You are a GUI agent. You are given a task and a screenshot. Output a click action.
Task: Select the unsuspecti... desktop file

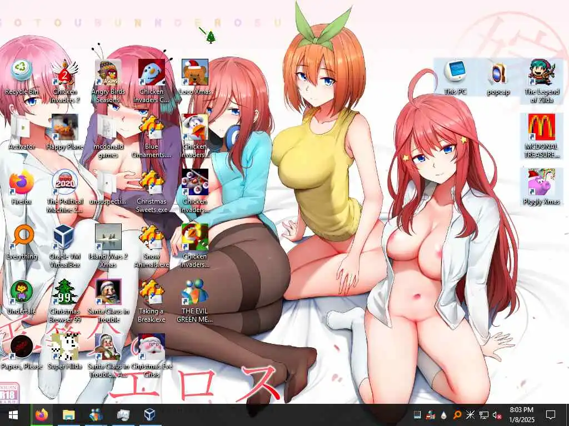[108, 187]
